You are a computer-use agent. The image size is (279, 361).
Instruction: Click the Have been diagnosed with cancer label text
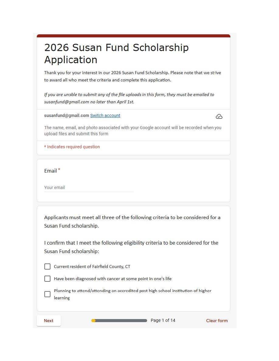pos(112,279)
